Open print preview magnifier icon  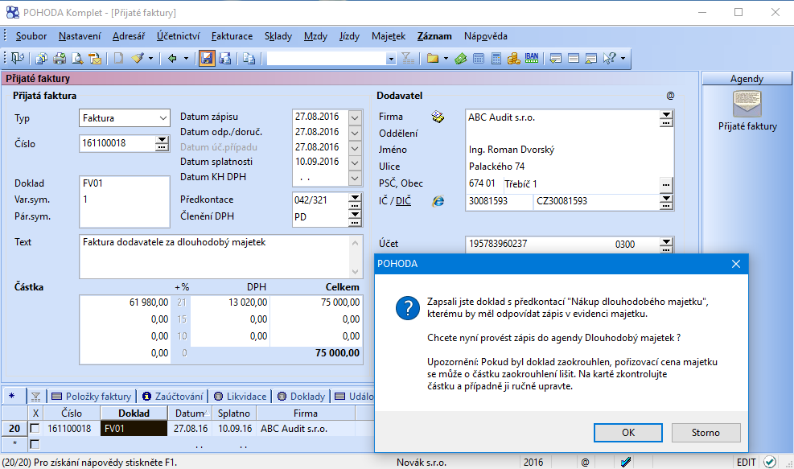point(77,58)
